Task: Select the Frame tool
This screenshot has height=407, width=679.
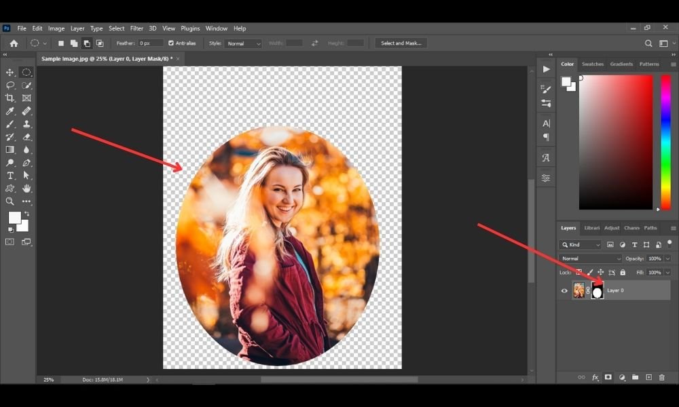Action: [x=26, y=98]
